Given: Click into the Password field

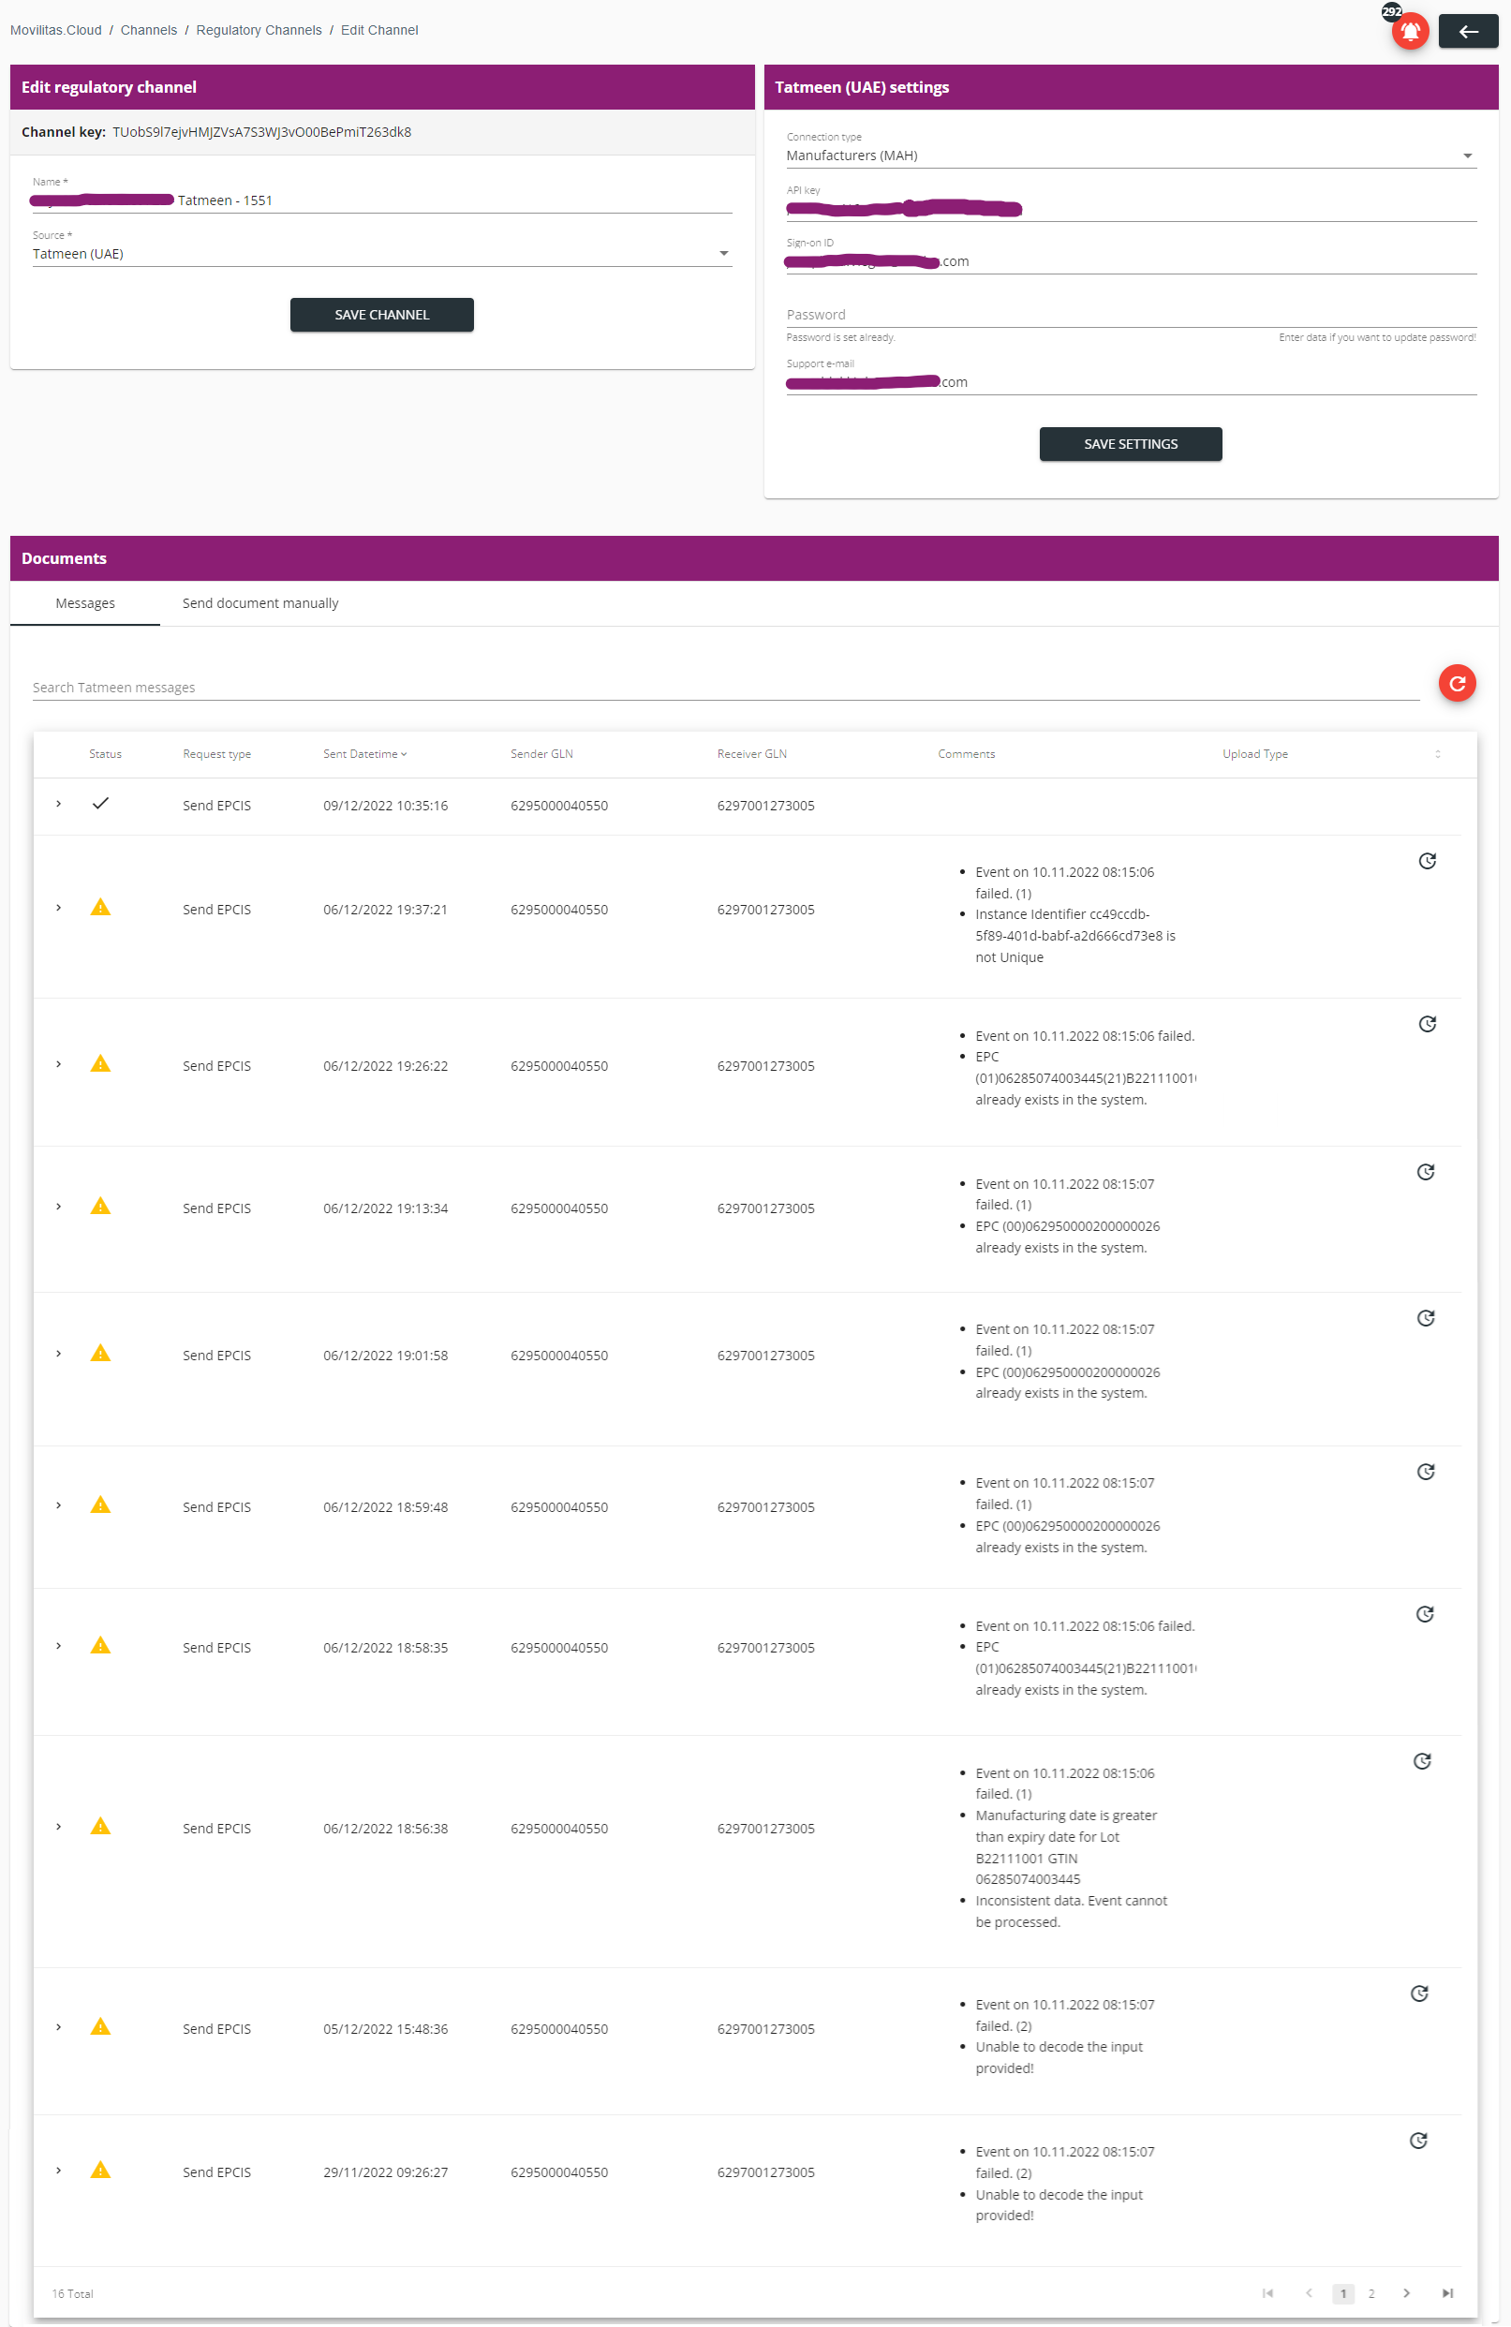Looking at the screenshot, I should (x=1131, y=315).
